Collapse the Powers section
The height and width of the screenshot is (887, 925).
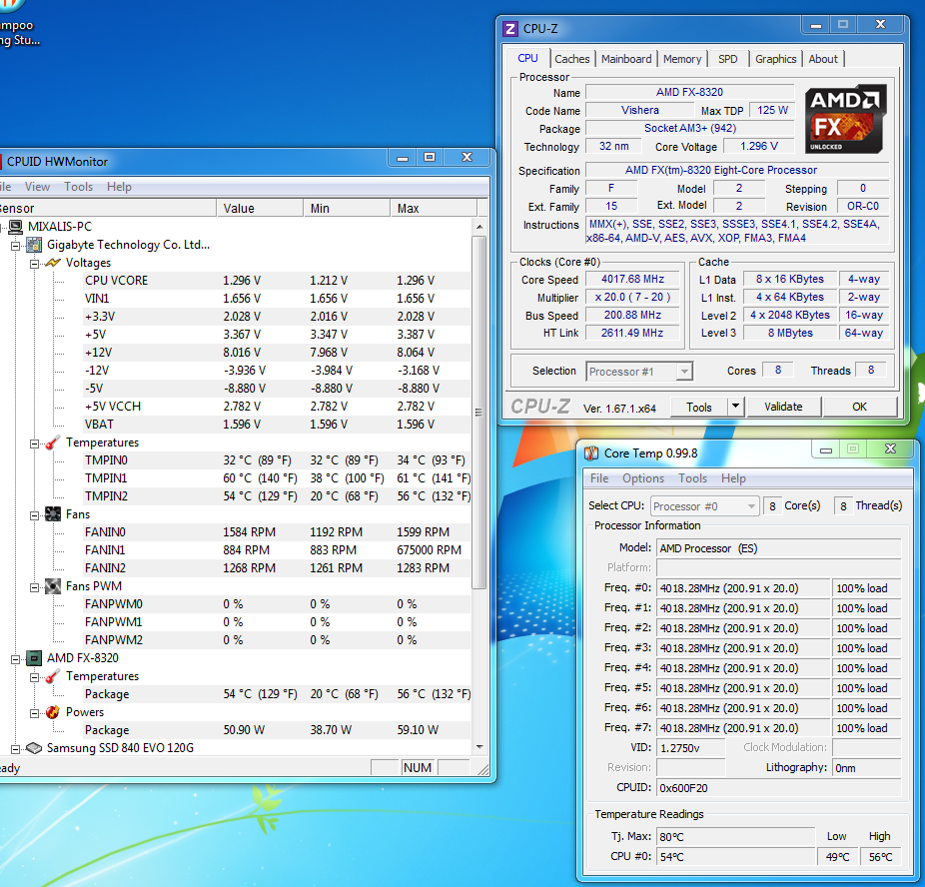click(34, 713)
